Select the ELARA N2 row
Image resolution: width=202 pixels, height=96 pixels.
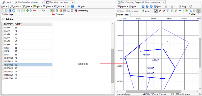28,38
